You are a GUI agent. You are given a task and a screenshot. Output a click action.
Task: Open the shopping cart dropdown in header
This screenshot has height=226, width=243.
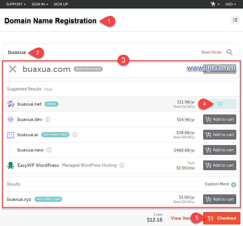[215, 4]
